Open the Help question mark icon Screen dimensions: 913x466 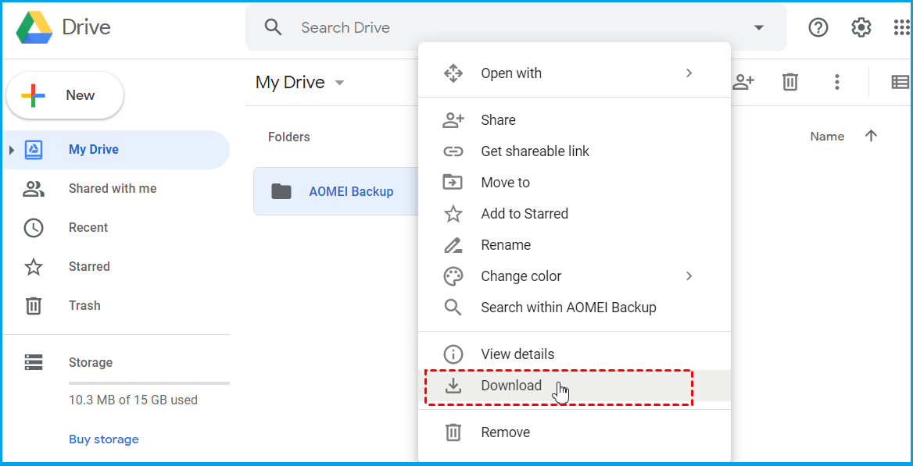[x=818, y=27]
